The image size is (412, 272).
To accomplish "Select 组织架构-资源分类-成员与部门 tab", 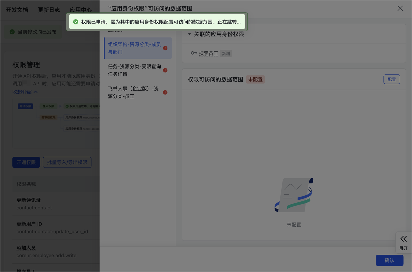I will [x=134, y=48].
